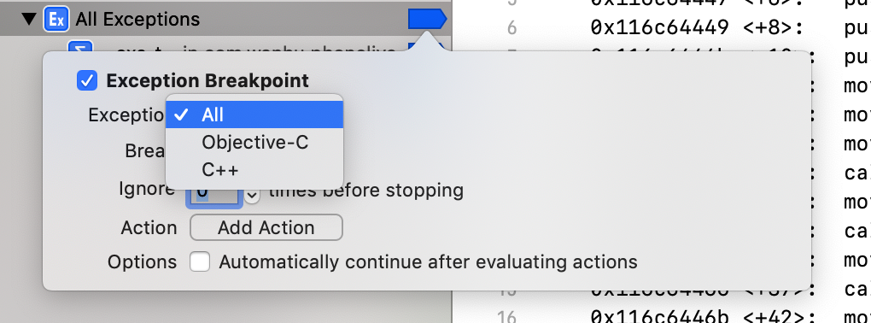Select the All Exceptions row
Image resolution: width=871 pixels, height=323 pixels.
pos(226,19)
